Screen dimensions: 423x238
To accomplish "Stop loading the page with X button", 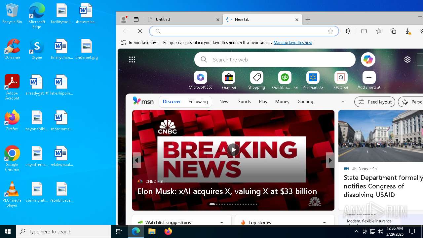I will [x=140, y=31].
